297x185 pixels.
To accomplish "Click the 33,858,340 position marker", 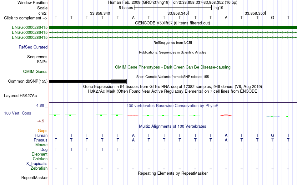I will tap(100, 13).
